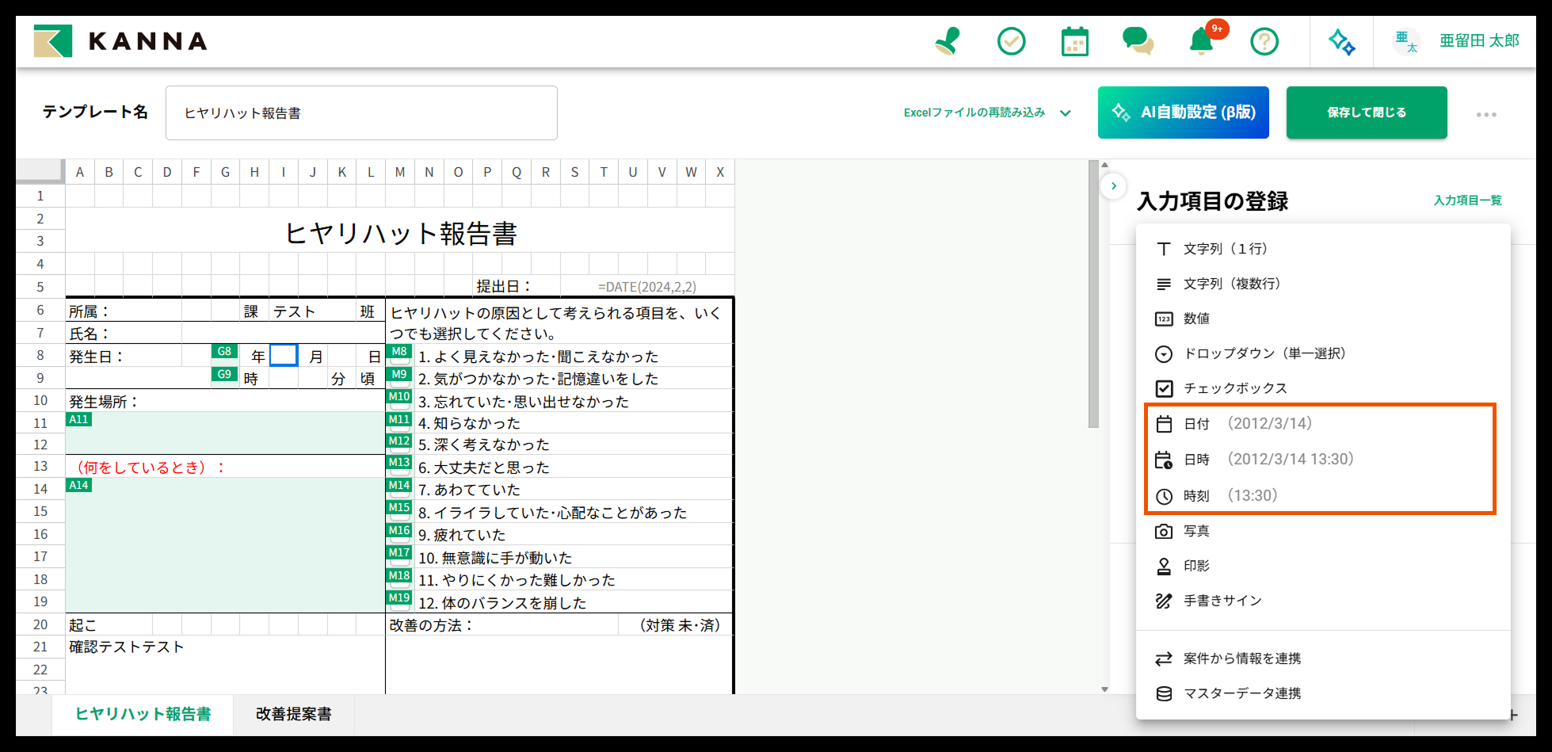Open the 入力項目一覧 link
This screenshot has width=1552, height=752.
[1467, 200]
